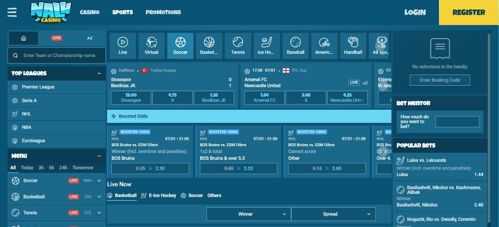Switch to the A-Z sidebar tab
This screenshot has width=499, height=227.
pos(90,38)
